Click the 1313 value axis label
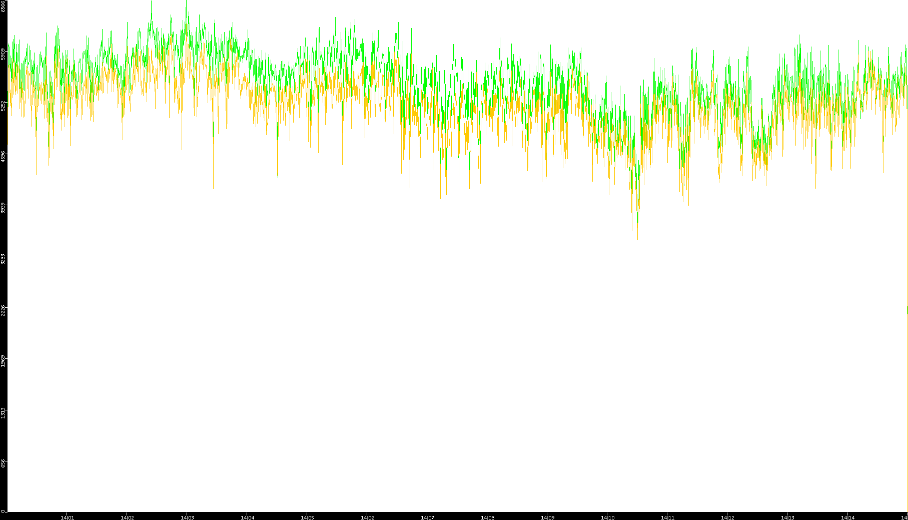This screenshot has width=908, height=520. 3,413
